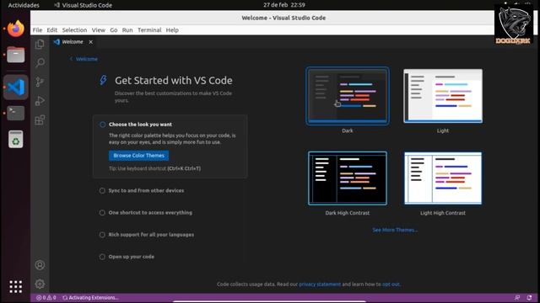This screenshot has height=303, width=540.
Task: Open the Selection menu
Action: [74, 30]
